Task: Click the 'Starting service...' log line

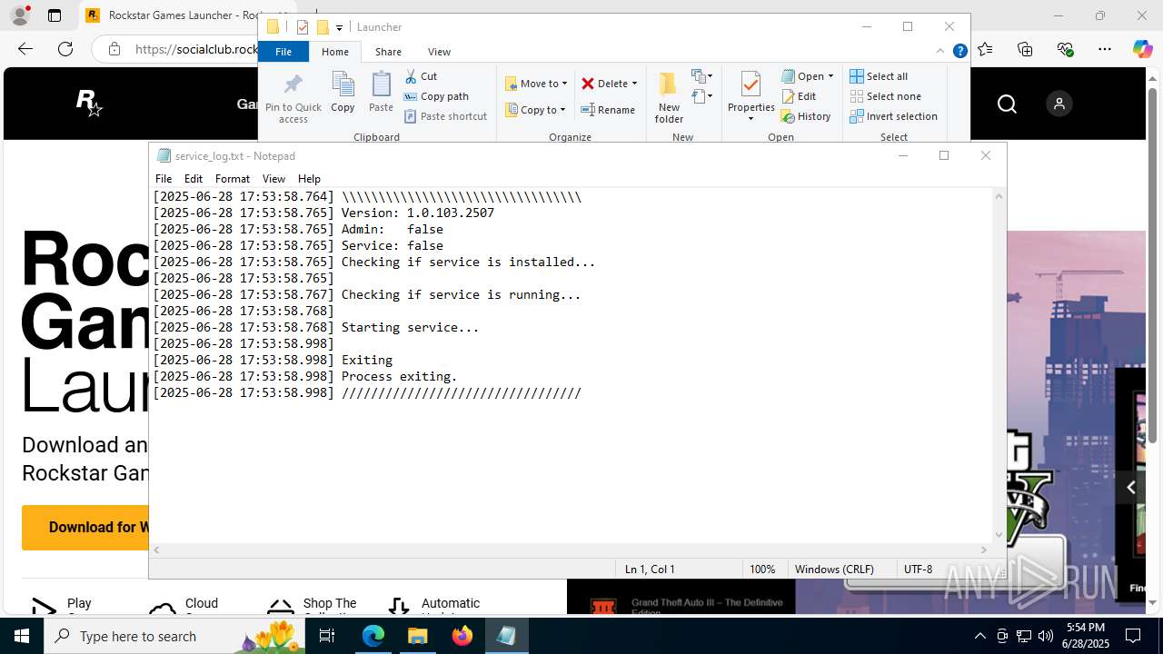Action: coord(315,327)
